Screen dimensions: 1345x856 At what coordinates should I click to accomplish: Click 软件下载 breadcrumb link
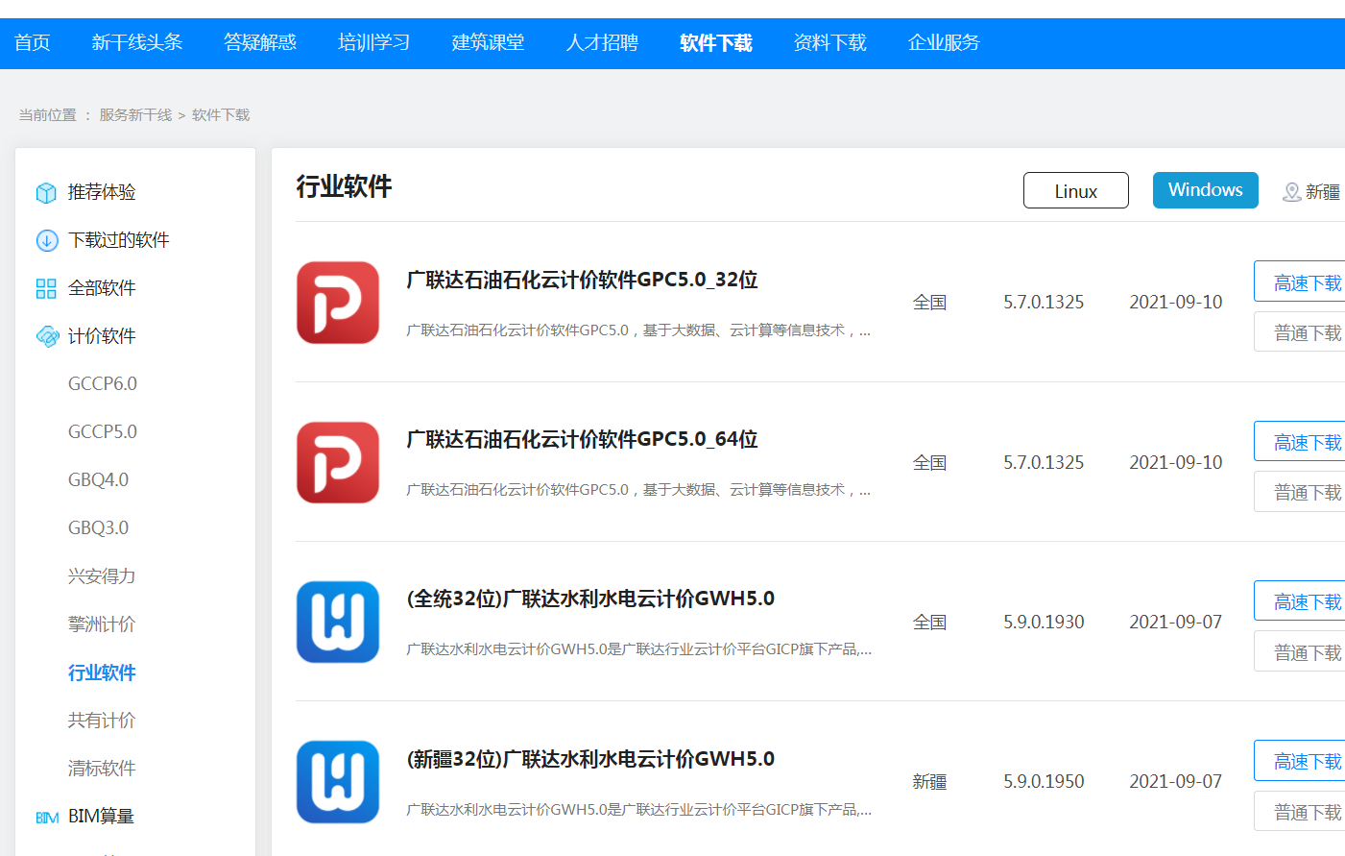coord(221,115)
